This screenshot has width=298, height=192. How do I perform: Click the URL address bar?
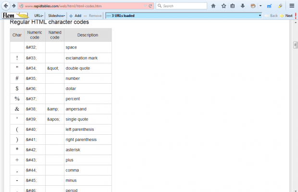tap(84, 6)
